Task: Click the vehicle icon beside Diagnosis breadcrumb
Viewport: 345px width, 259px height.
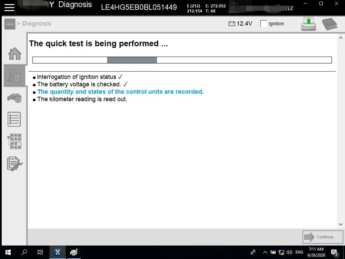Action: [10, 24]
